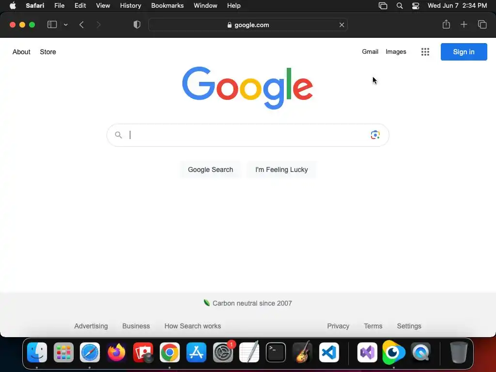The image size is (496, 372).
Task: Open the History menu
Action: pos(130,6)
